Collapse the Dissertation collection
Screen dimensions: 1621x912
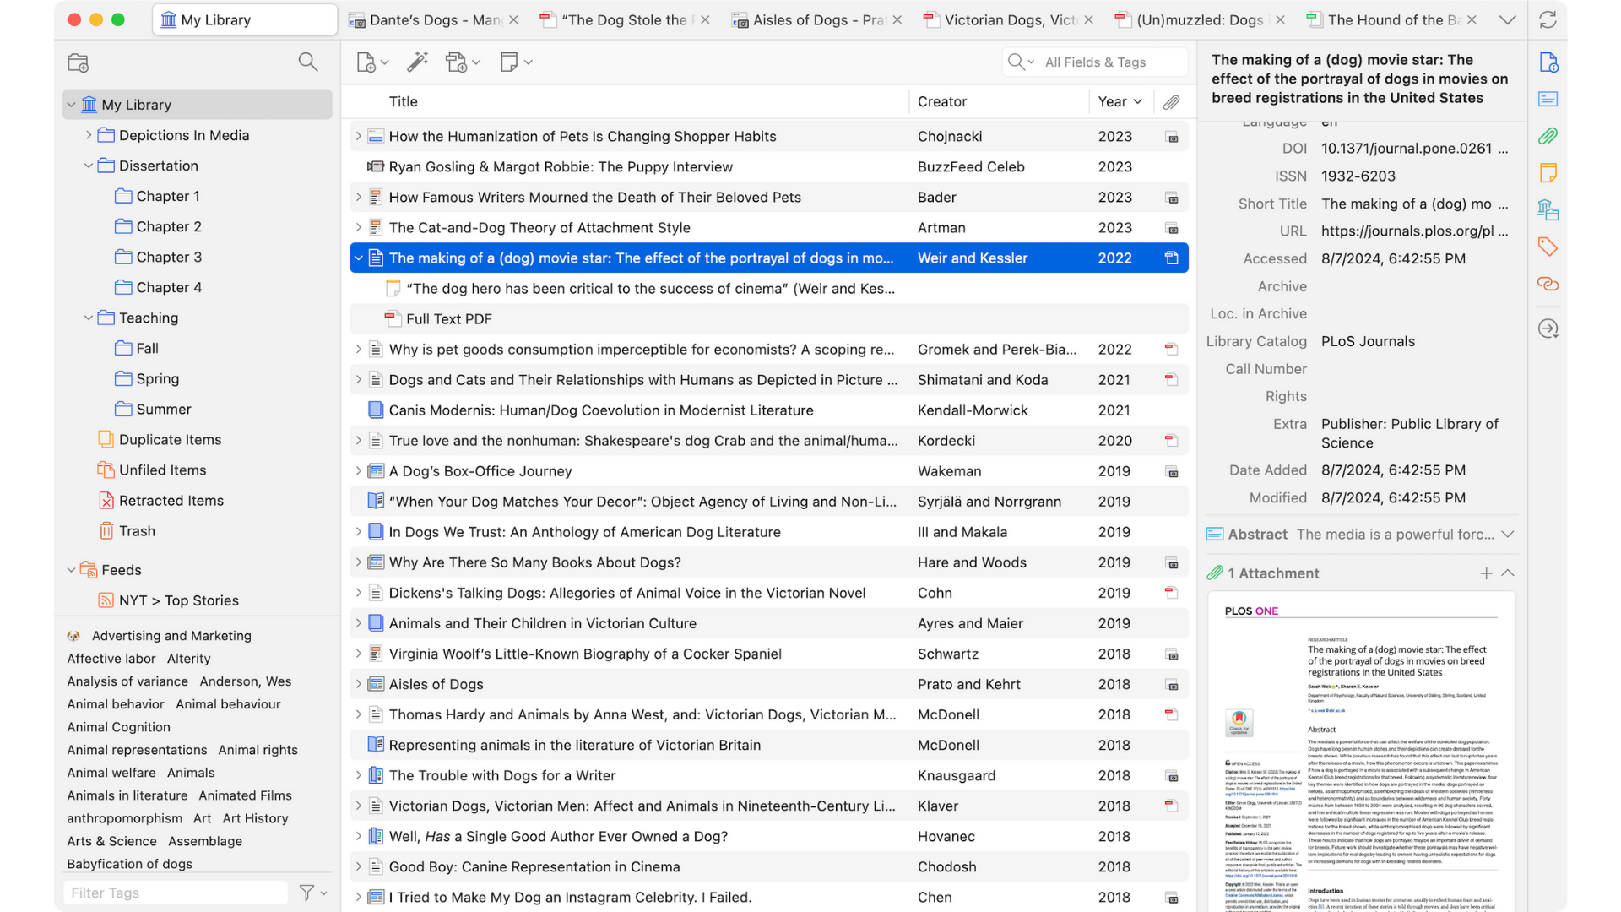pyautogui.click(x=89, y=166)
